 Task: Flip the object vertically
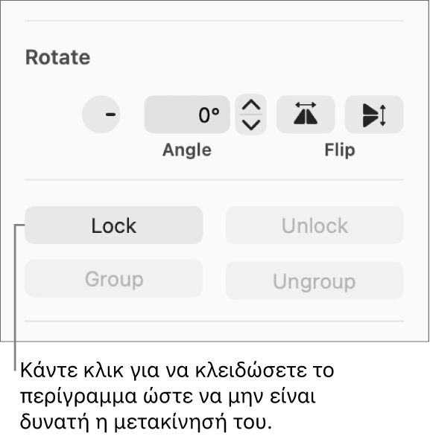pos(374,115)
